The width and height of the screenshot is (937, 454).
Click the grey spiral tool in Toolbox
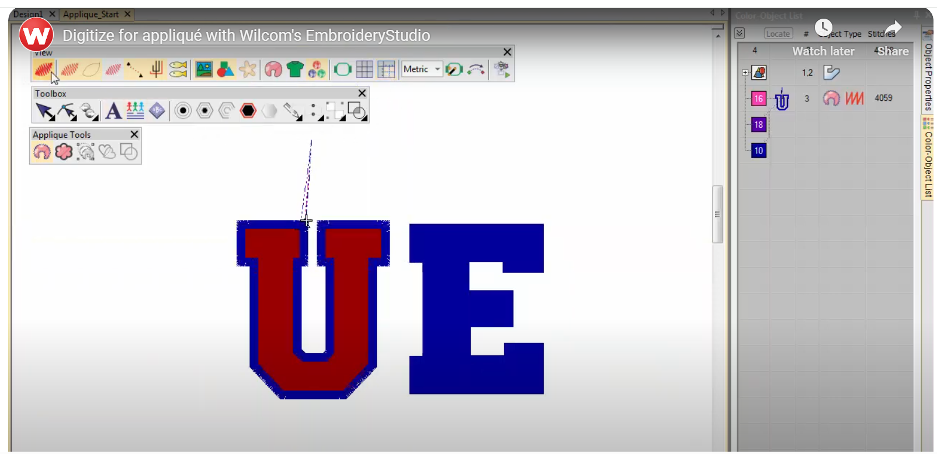[227, 111]
